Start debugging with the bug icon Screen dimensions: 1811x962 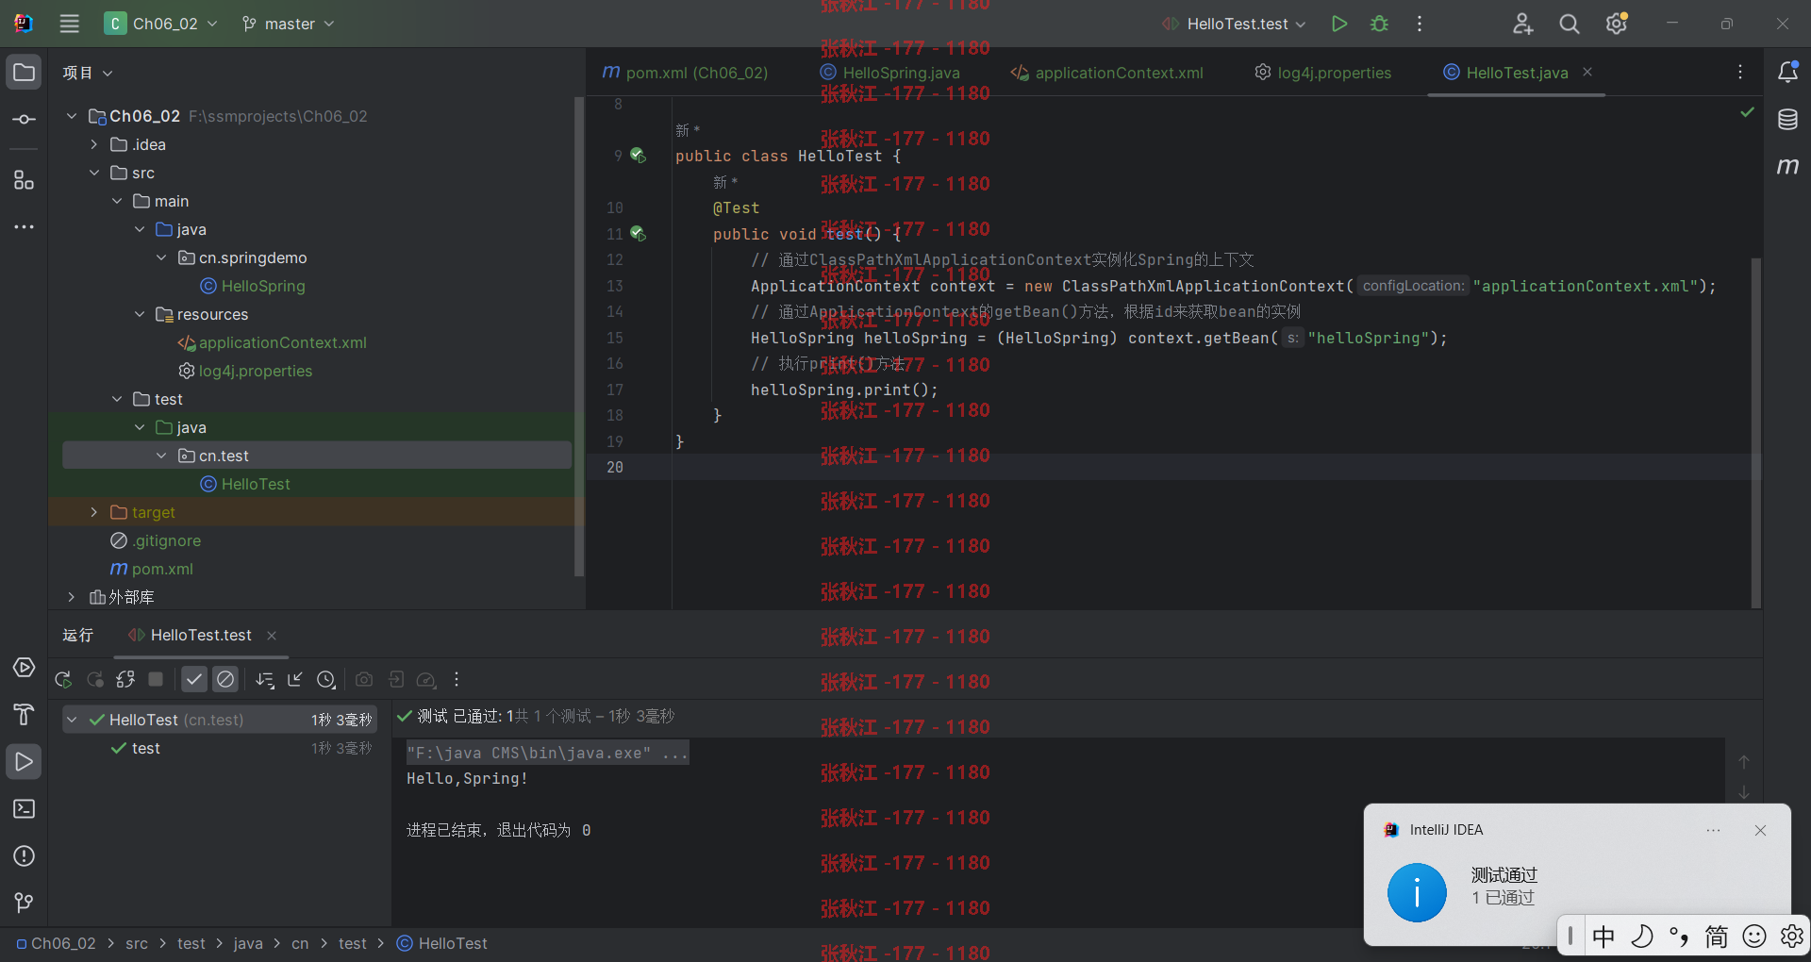(x=1379, y=24)
